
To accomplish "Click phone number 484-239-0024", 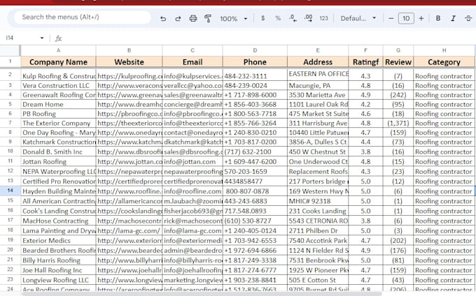I will 255,86.
